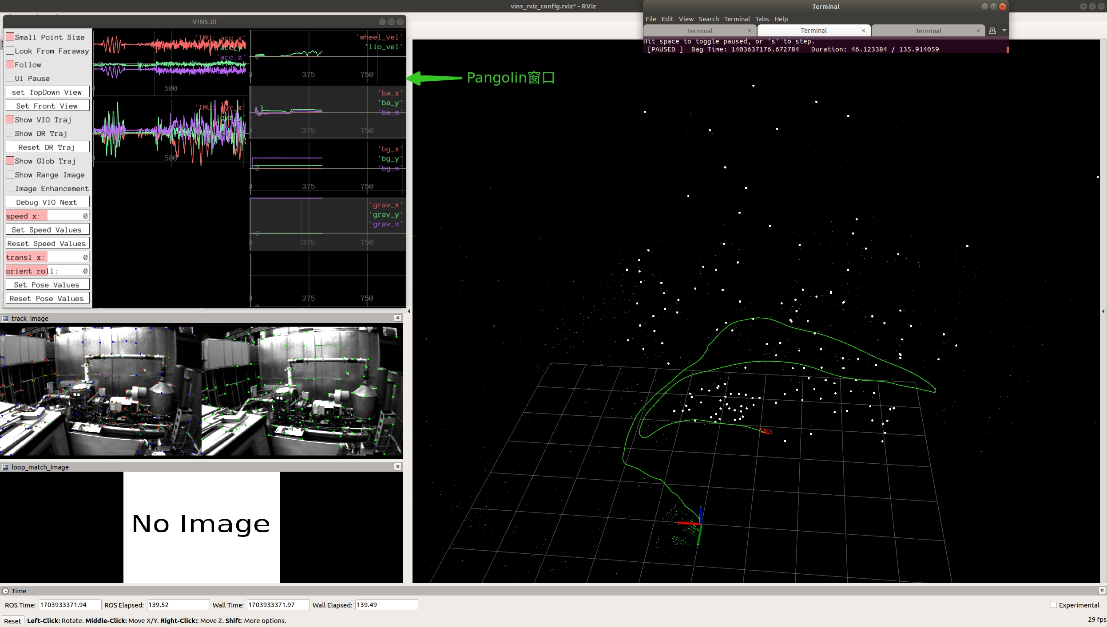Close the Time panel using its X icon
Image resolution: width=1107 pixels, height=627 pixels.
[x=1102, y=590]
